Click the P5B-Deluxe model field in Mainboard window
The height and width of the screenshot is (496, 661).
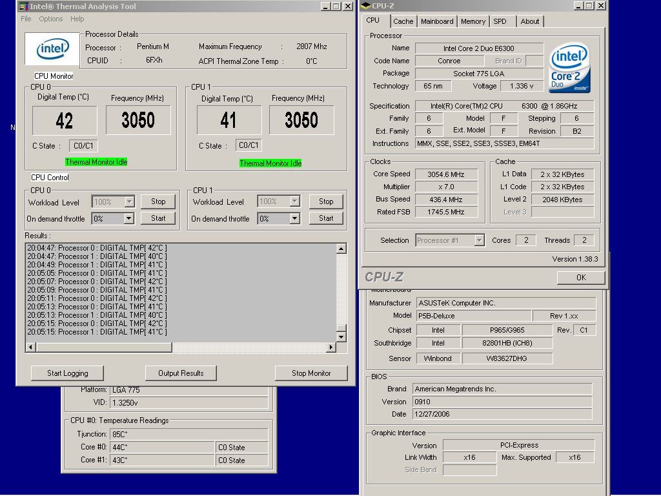(474, 316)
